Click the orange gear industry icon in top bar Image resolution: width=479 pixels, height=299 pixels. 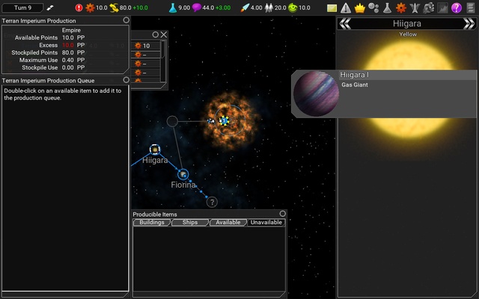pyautogui.click(x=90, y=7)
